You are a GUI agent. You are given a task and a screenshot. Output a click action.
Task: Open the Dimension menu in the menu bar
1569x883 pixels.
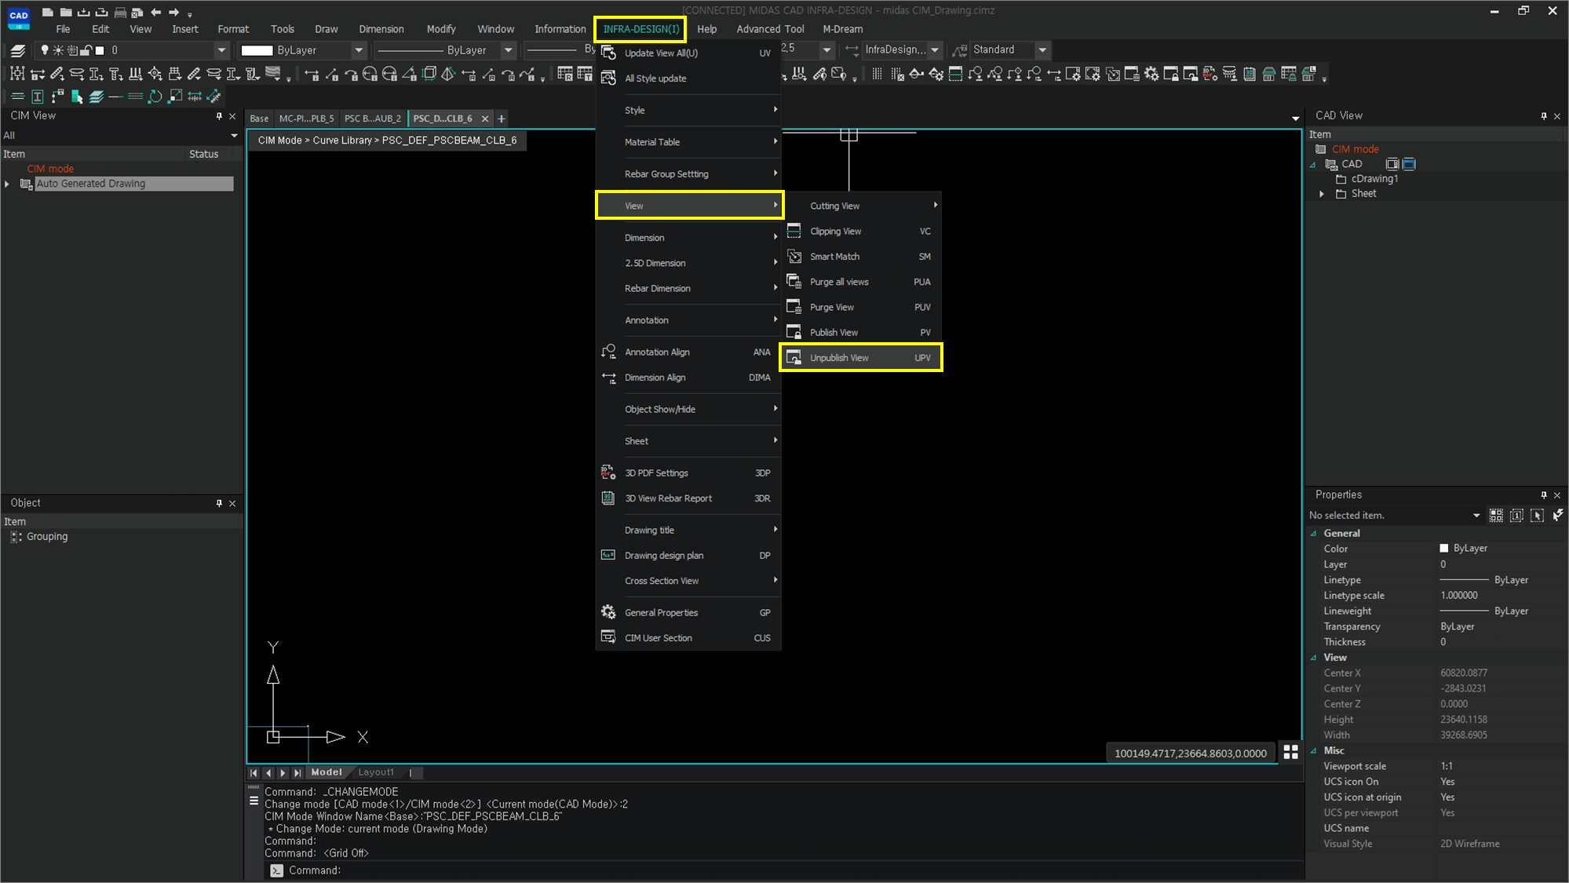381,29
